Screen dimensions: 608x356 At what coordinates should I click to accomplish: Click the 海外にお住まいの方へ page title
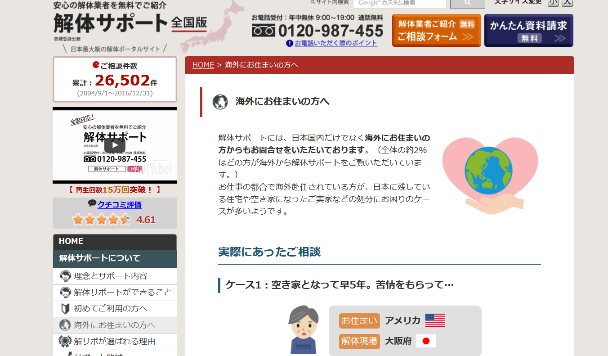point(282,102)
